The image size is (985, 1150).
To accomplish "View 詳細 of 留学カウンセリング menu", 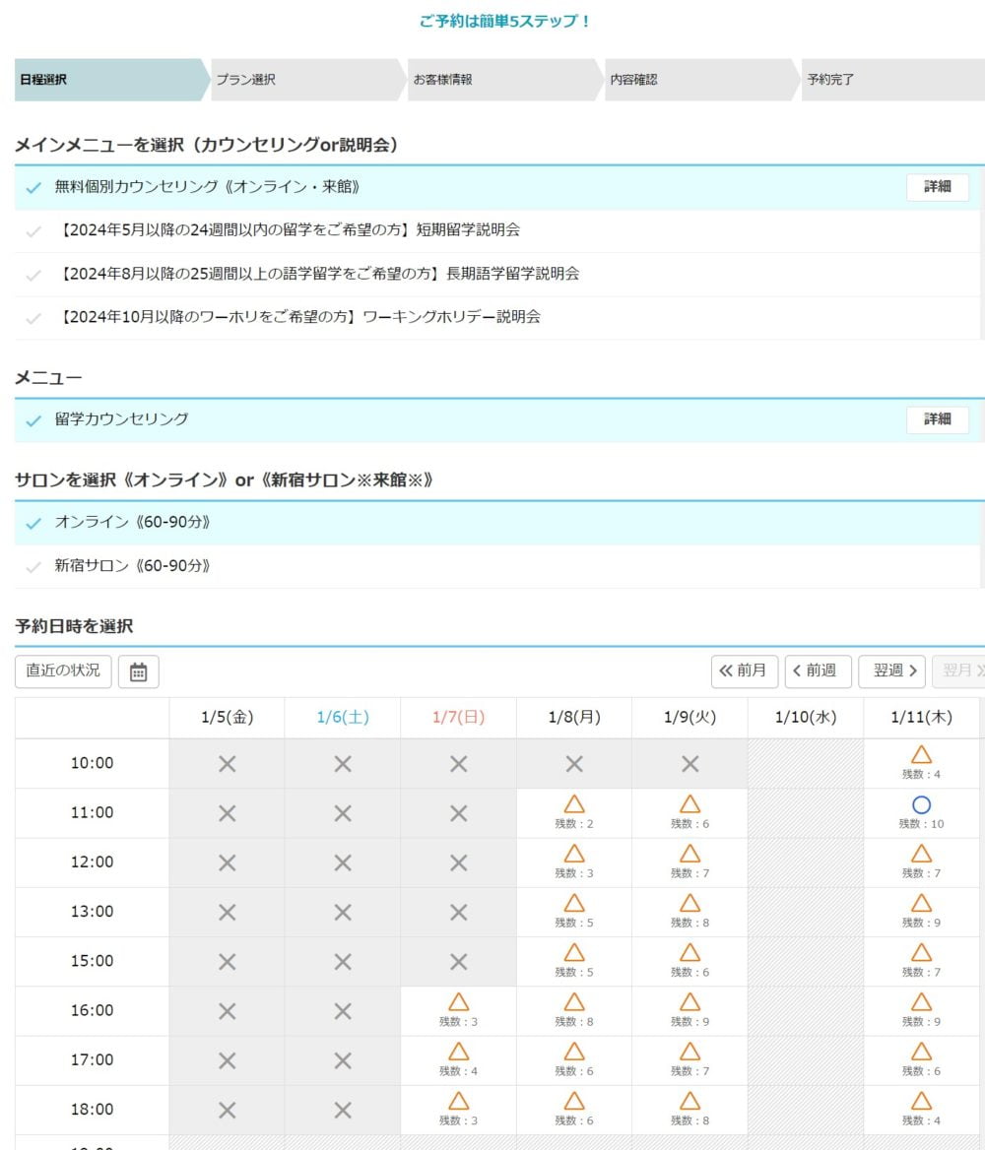I will point(937,419).
